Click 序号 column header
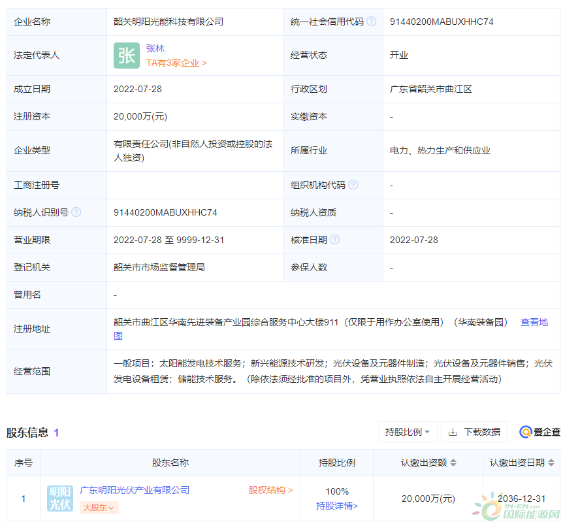This screenshot has height=524, width=563. pyautogui.click(x=24, y=463)
